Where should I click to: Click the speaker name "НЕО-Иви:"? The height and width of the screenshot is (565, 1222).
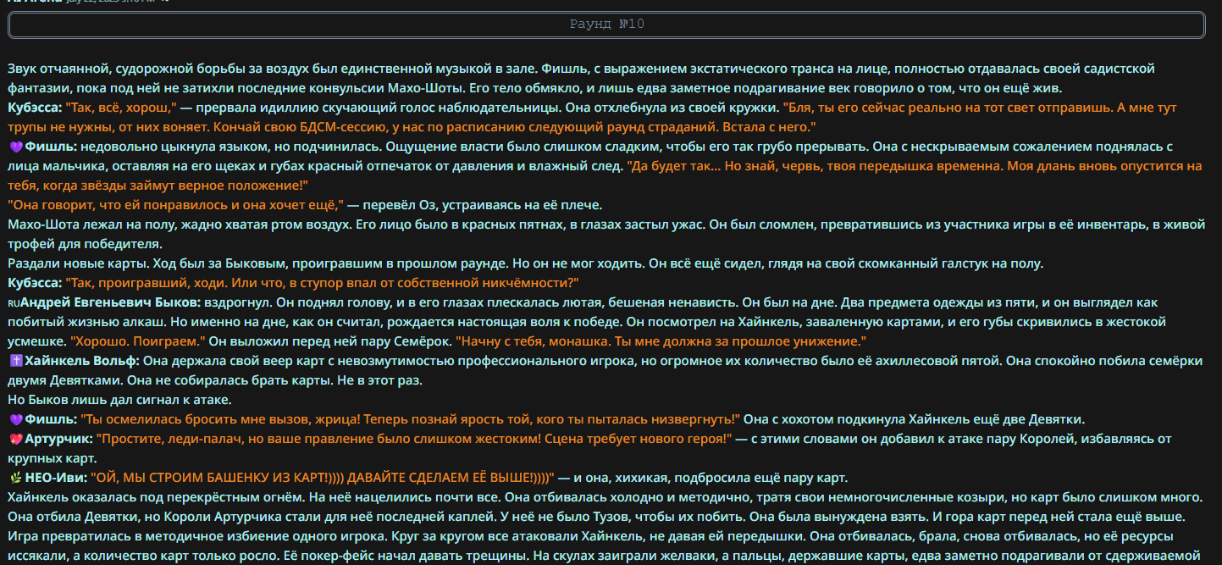click(x=55, y=478)
